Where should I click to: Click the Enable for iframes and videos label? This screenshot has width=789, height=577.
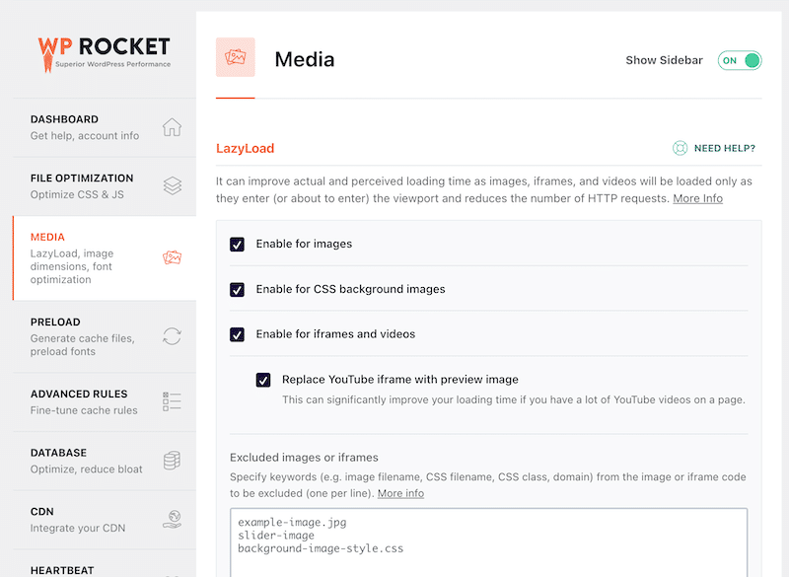(335, 334)
